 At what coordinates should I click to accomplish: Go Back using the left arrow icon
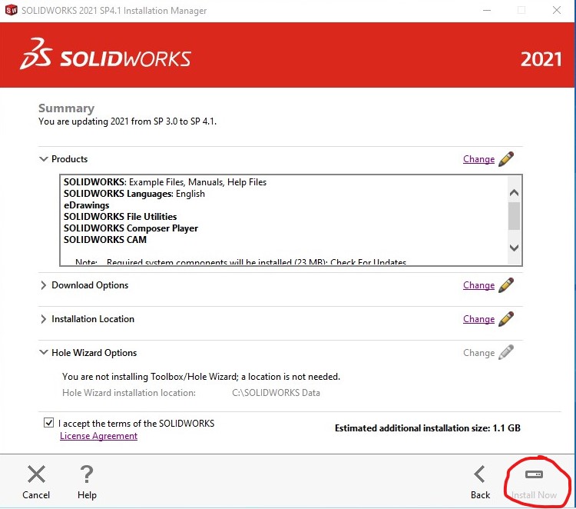click(x=480, y=474)
